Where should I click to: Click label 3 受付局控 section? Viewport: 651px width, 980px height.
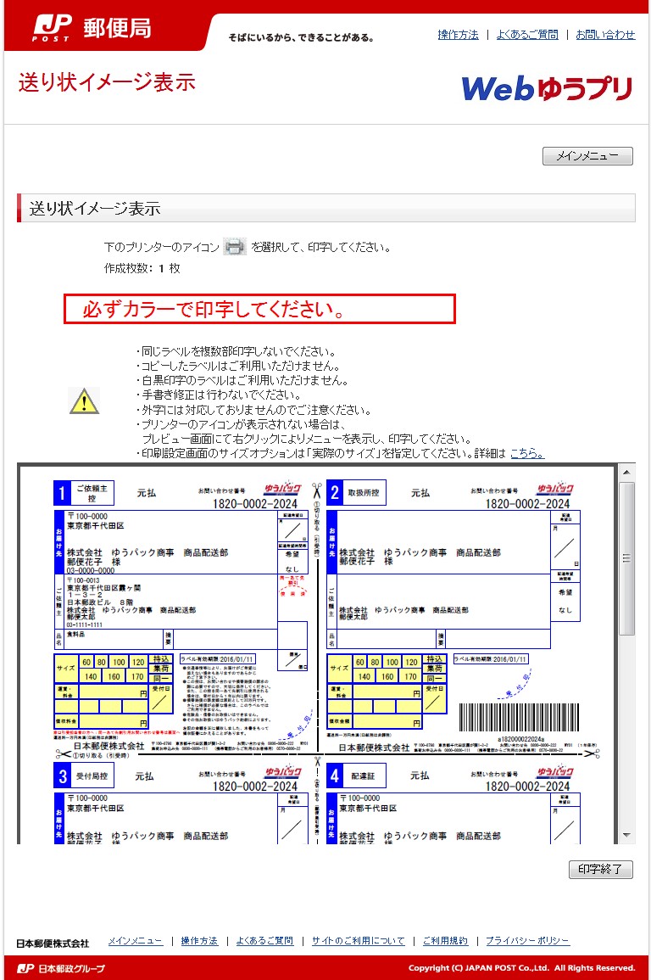84,776
